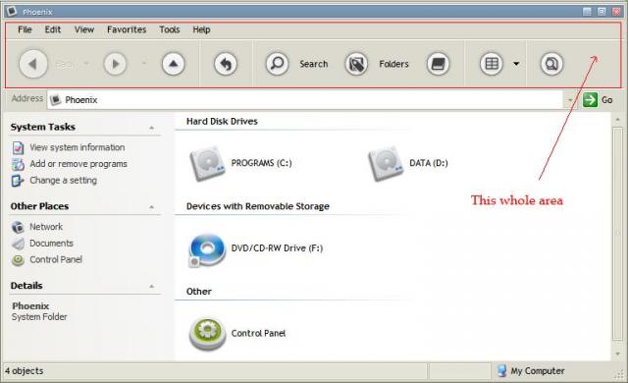Click the Folders toolbar label

(393, 64)
